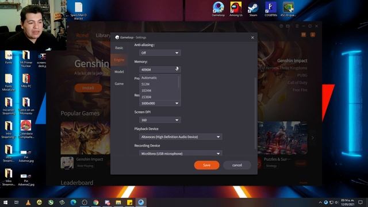Select PUBG in the Gameloop banner list

click(302, 75)
